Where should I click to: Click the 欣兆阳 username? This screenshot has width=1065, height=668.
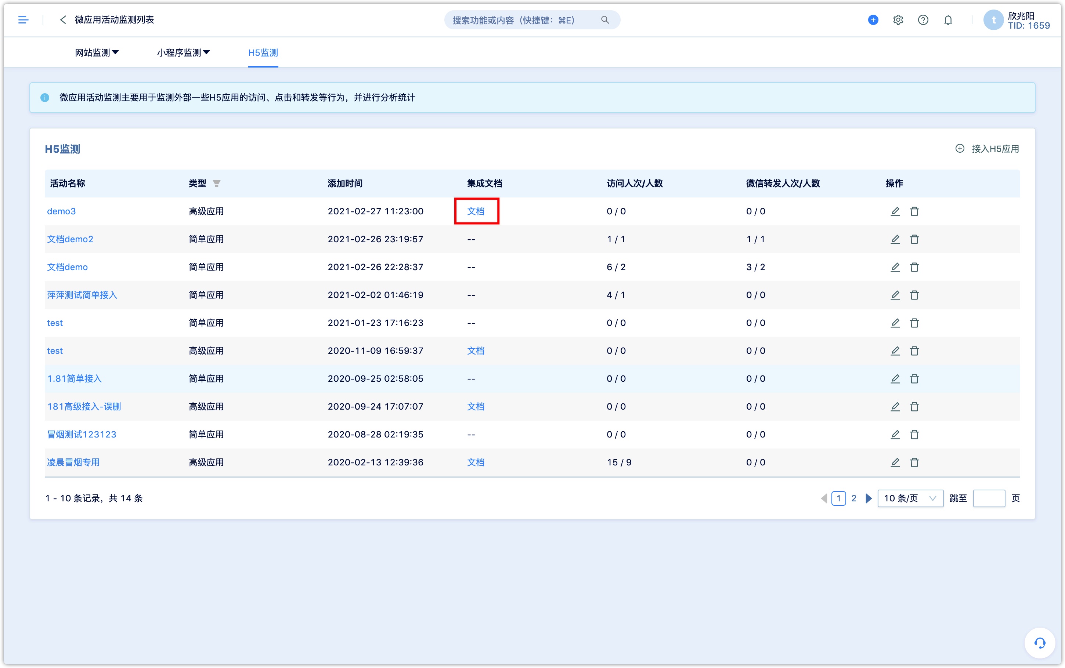(1021, 15)
